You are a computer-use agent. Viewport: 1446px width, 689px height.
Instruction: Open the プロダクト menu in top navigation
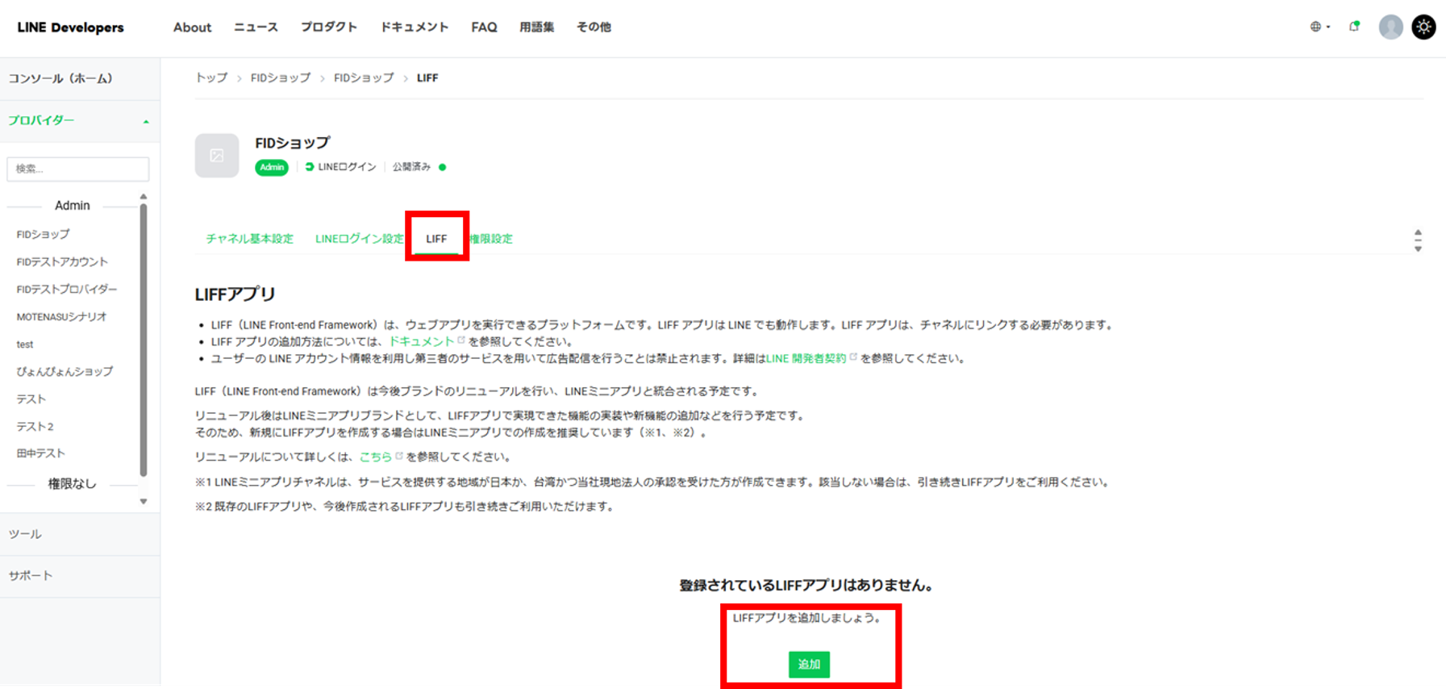328,27
